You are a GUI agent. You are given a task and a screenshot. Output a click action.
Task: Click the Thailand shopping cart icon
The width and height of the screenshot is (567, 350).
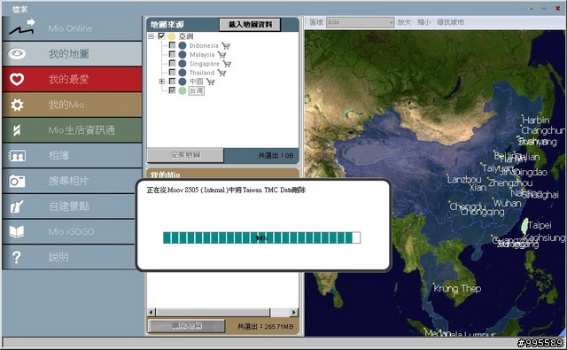click(221, 73)
